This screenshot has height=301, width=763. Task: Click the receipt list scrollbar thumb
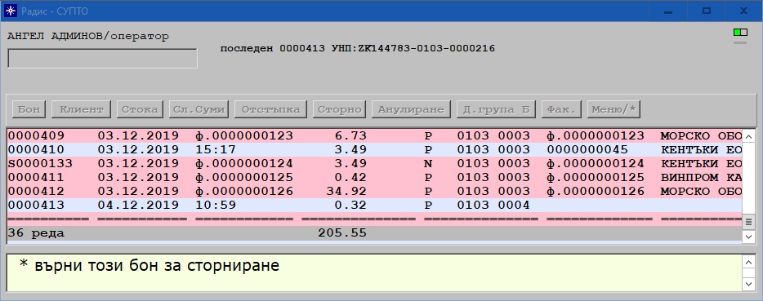(749, 222)
